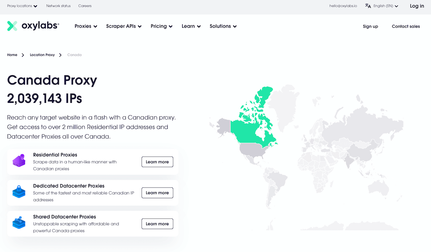Click Learn more for Residential Proxies
The height and width of the screenshot is (252, 431).
tap(157, 162)
